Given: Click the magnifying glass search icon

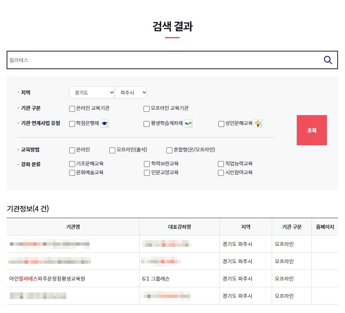Looking at the screenshot, I should pyautogui.click(x=328, y=60).
